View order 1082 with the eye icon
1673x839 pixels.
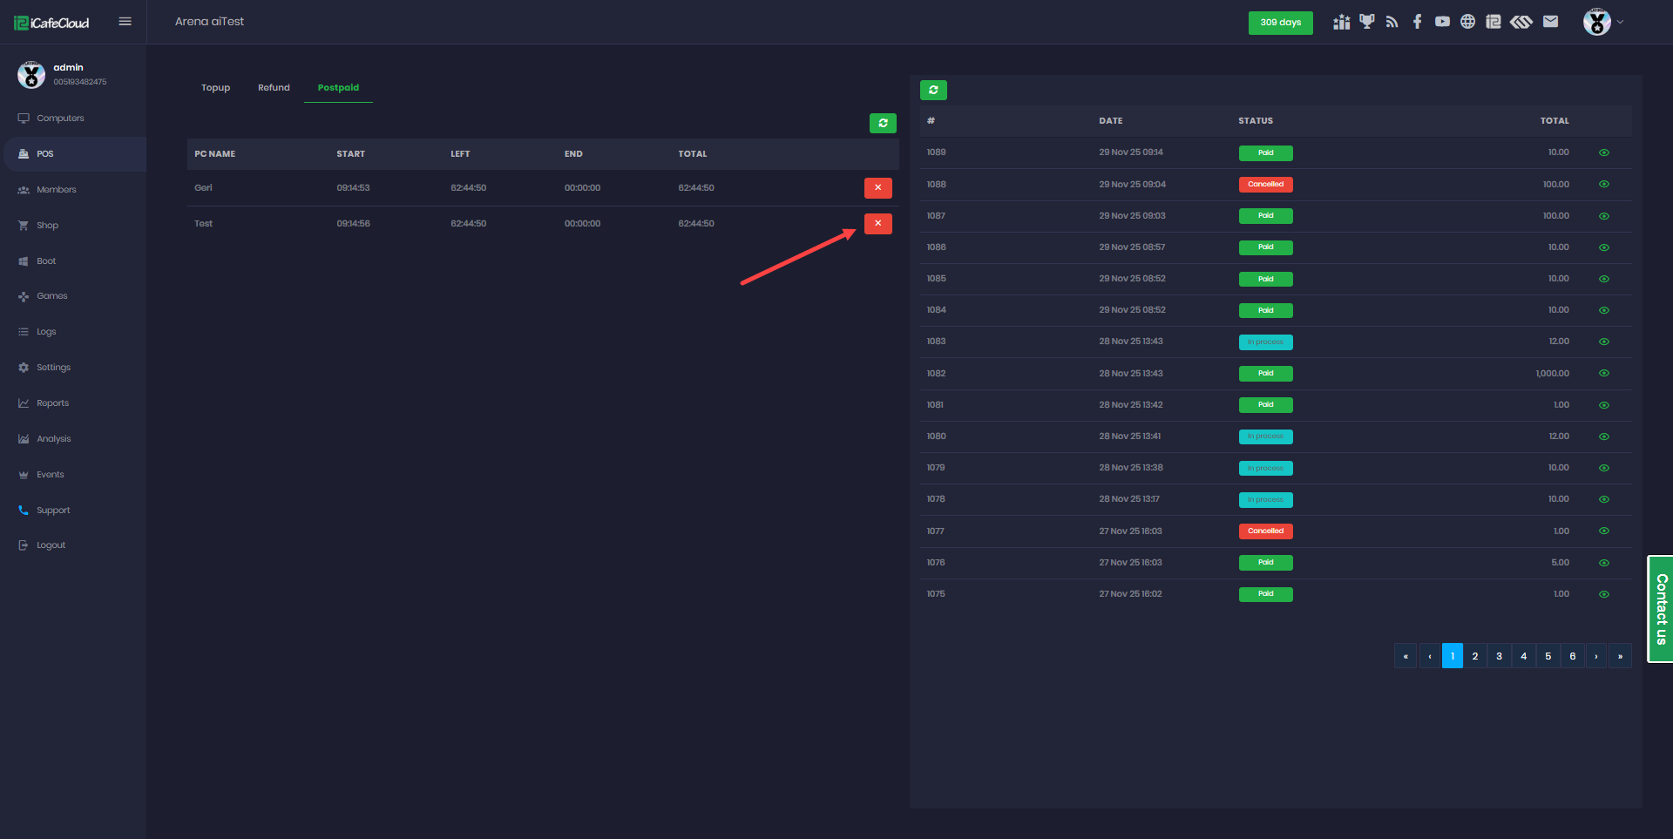pos(1603,374)
